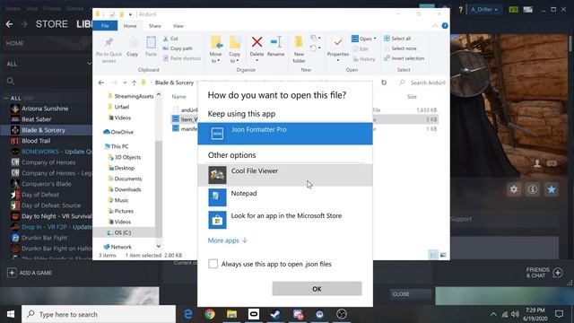Open STORE in Steam window
The width and height of the screenshot is (574, 323).
coord(52,24)
